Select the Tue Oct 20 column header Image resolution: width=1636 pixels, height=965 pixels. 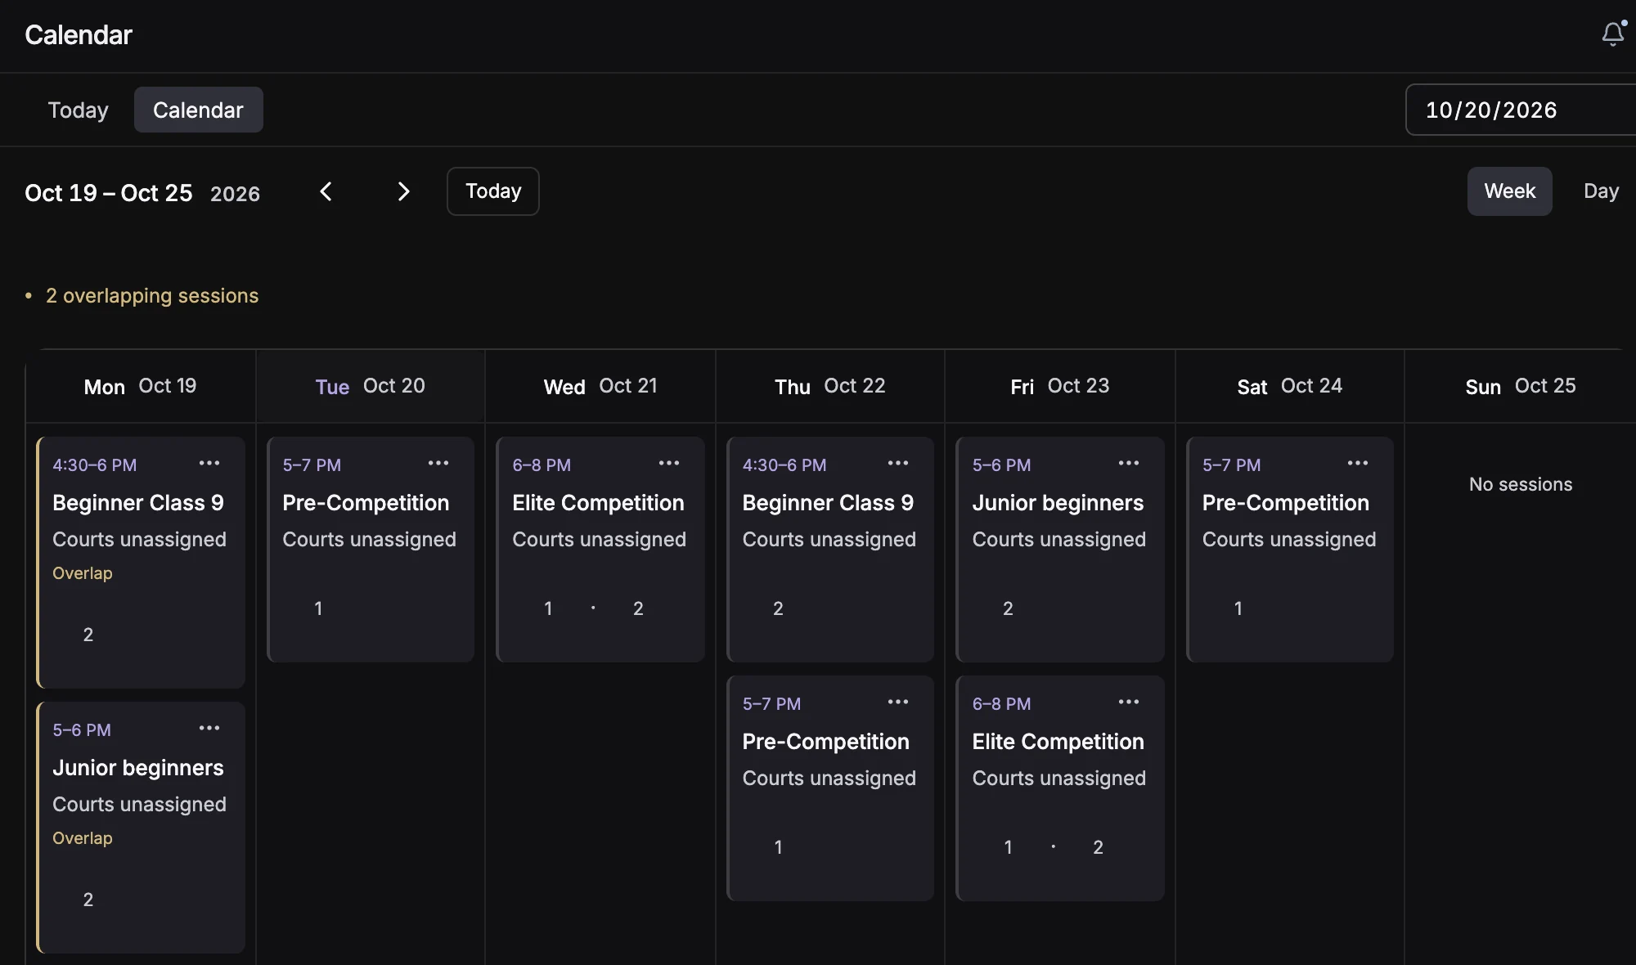(371, 386)
